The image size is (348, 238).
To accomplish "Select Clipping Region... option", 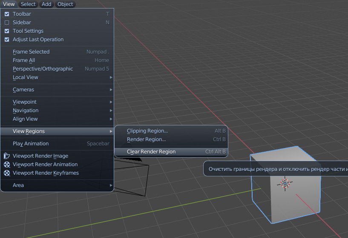I will (x=171, y=131).
